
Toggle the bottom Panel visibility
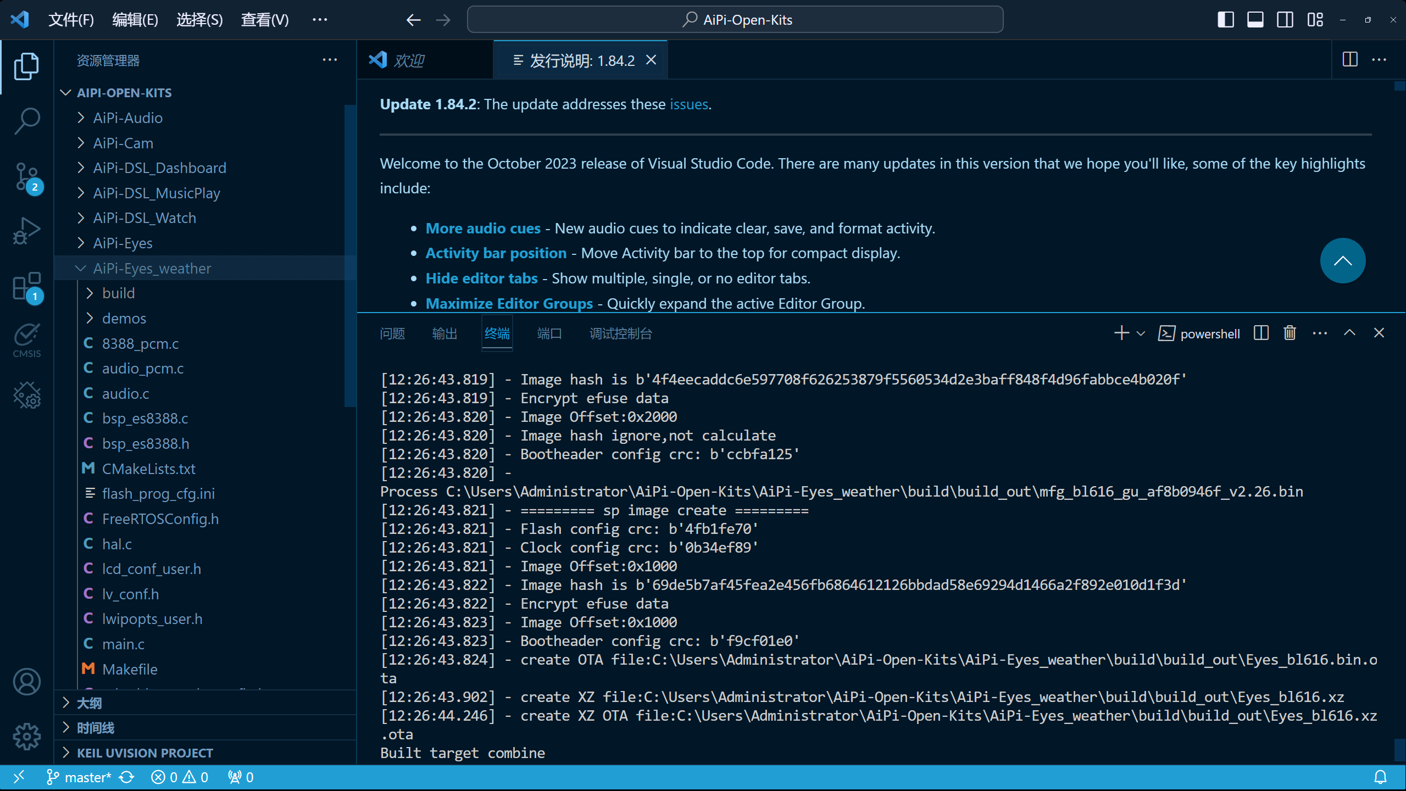[x=1255, y=20]
